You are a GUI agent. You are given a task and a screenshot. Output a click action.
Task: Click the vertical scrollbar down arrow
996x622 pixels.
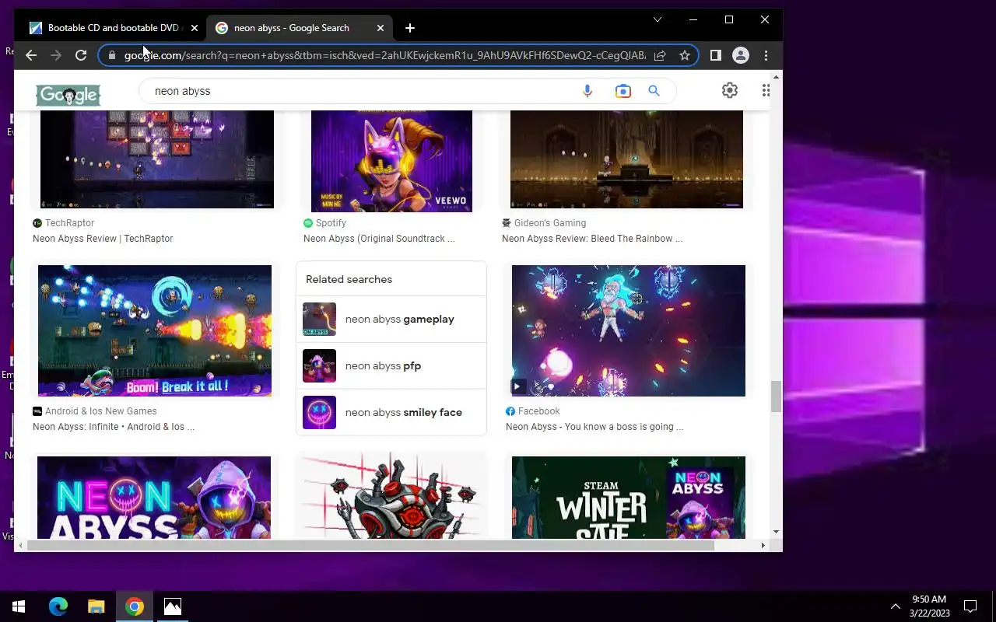[x=776, y=532]
